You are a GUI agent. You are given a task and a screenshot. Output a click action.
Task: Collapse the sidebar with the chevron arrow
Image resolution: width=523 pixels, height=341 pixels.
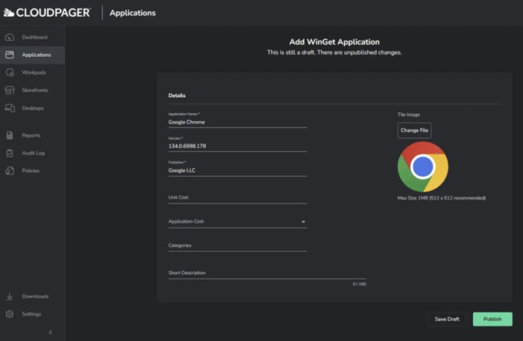point(51,333)
